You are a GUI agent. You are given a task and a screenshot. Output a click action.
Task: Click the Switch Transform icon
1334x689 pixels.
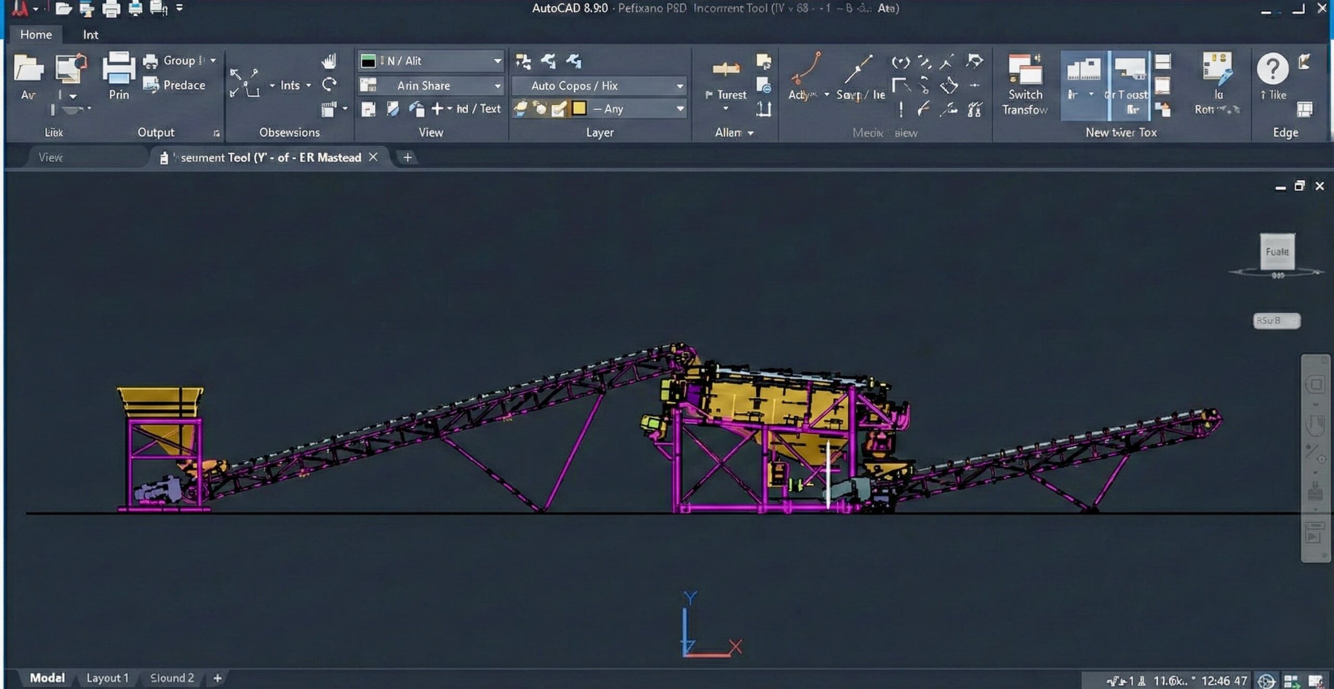tap(1024, 69)
